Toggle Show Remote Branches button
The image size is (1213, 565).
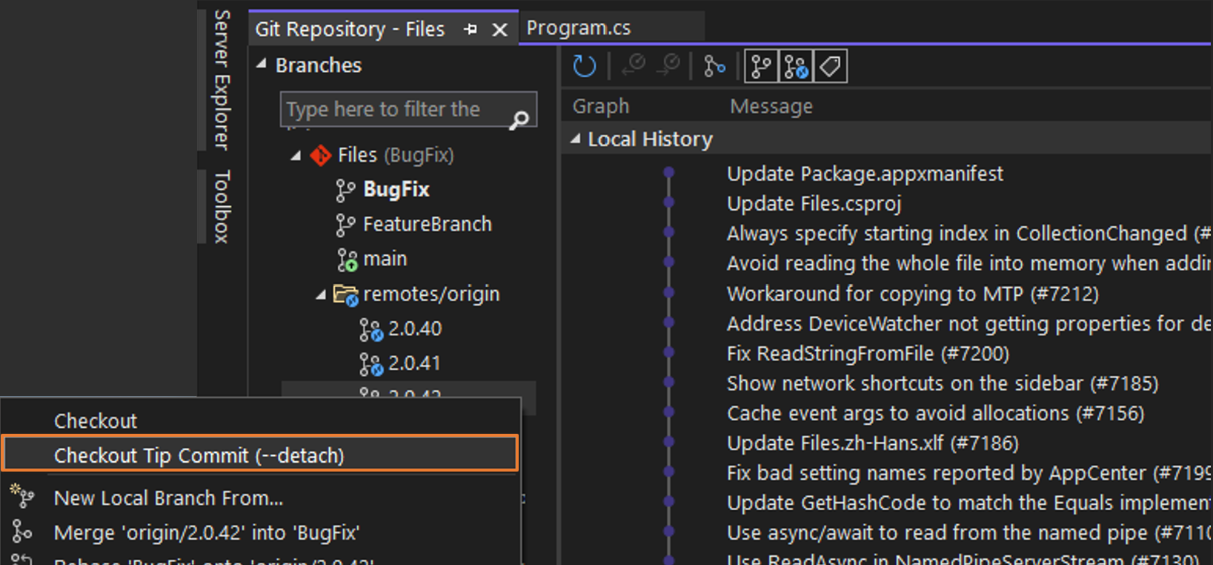pyautogui.click(x=796, y=67)
